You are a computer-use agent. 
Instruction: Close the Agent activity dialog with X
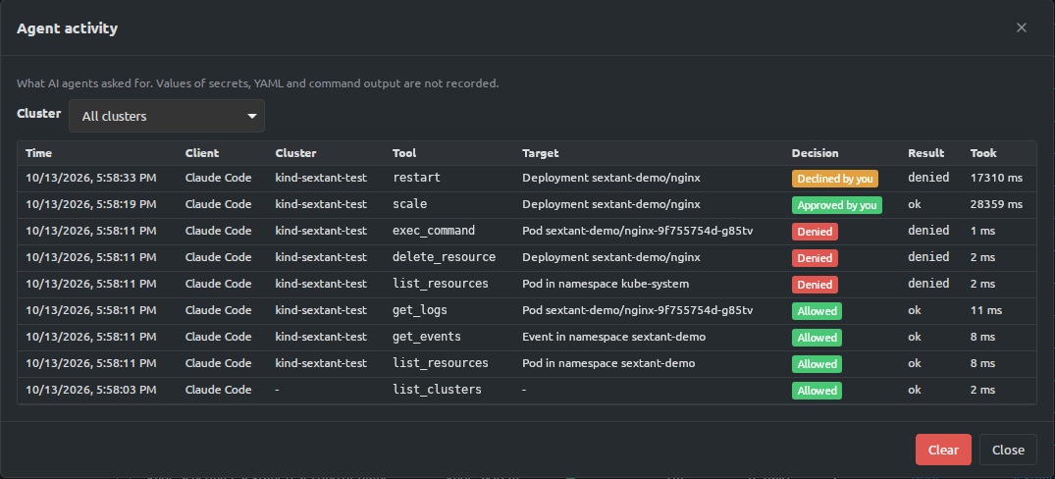point(1022,27)
